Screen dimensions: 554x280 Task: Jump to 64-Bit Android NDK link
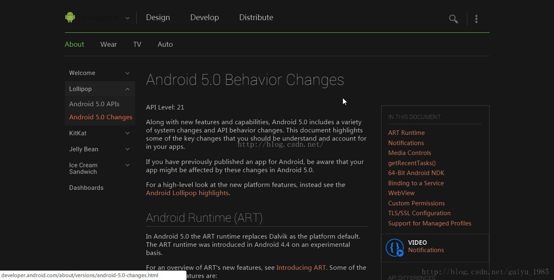pyautogui.click(x=416, y=173)
